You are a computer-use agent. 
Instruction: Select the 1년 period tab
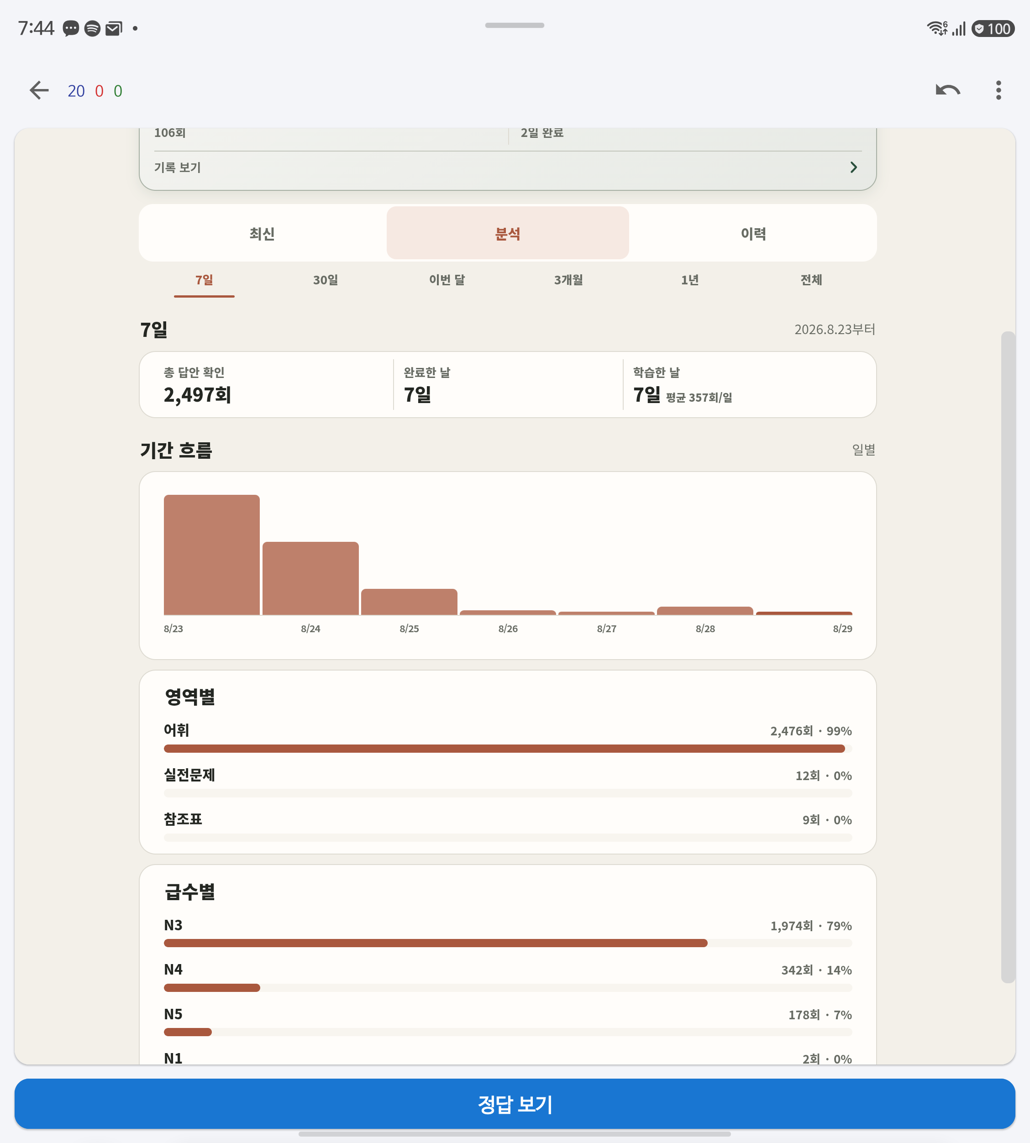click(x=690, y=280)
